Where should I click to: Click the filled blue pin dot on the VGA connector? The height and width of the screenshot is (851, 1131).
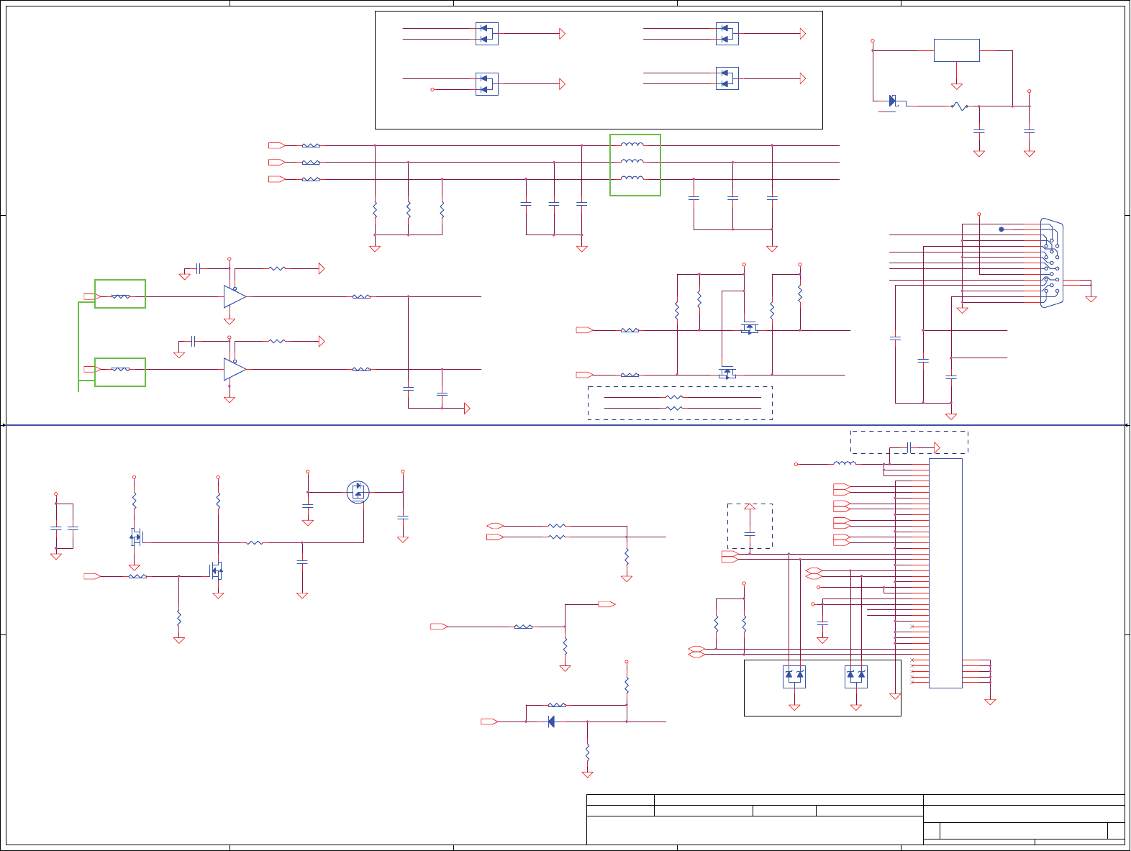tap(1001, 229)
